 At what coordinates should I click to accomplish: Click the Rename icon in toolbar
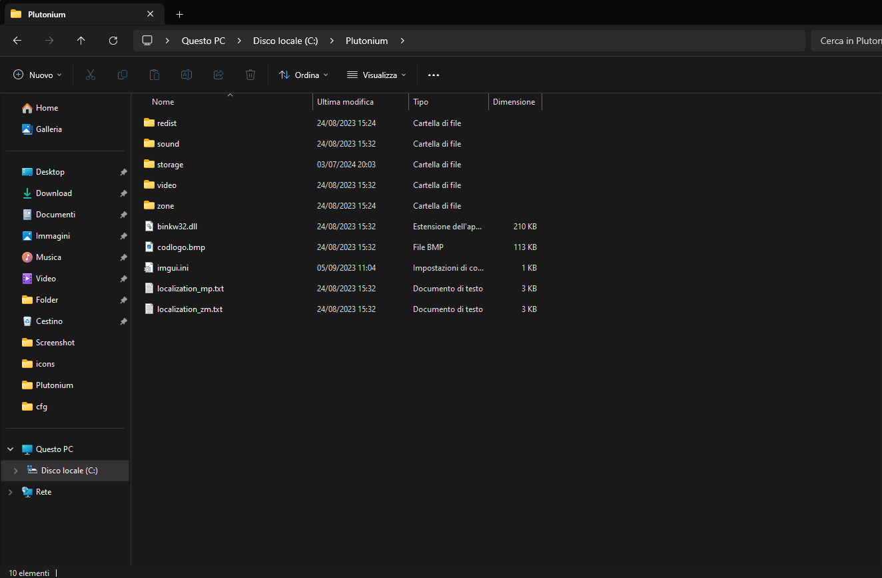tap(187, 75)
